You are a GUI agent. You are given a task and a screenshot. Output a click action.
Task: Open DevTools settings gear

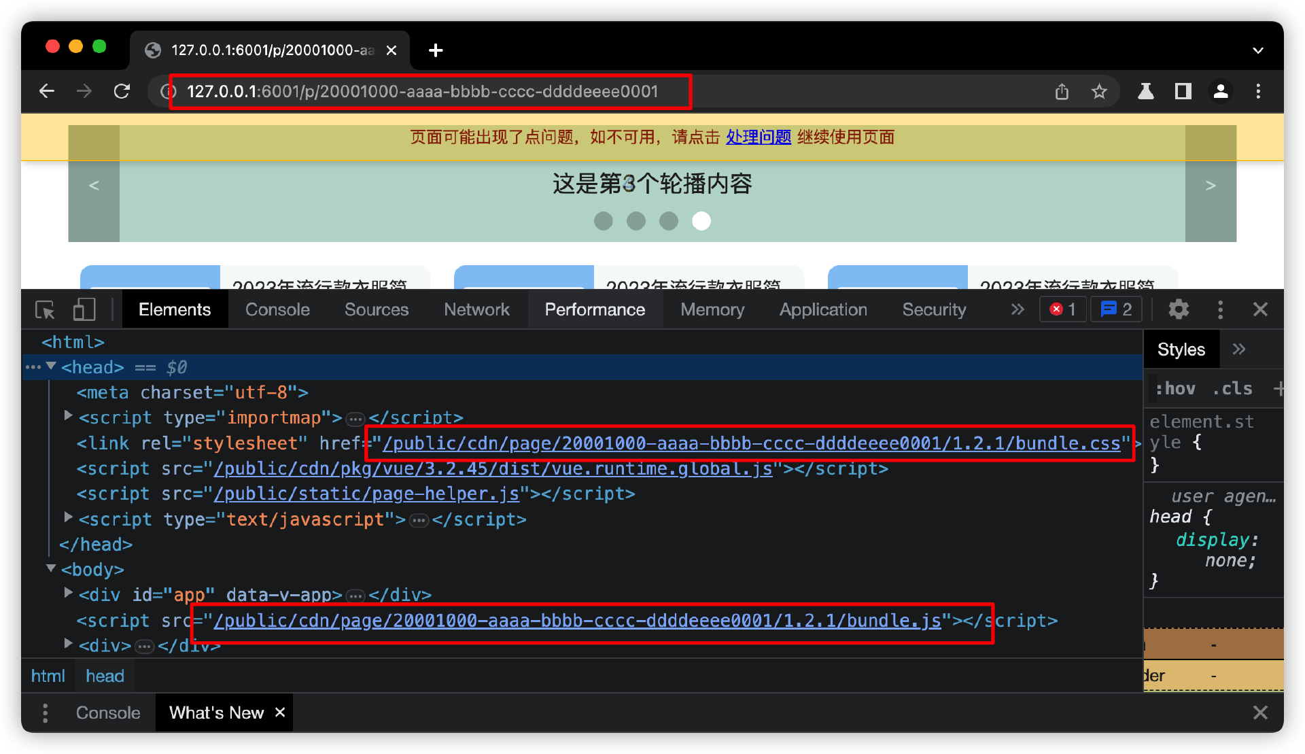1178,310
